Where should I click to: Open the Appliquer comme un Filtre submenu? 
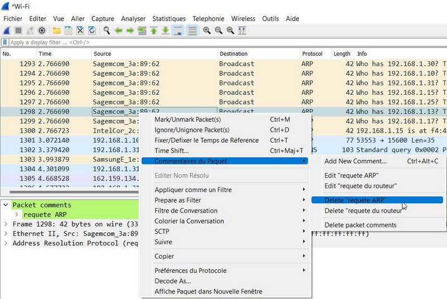[x=193, y=190]
